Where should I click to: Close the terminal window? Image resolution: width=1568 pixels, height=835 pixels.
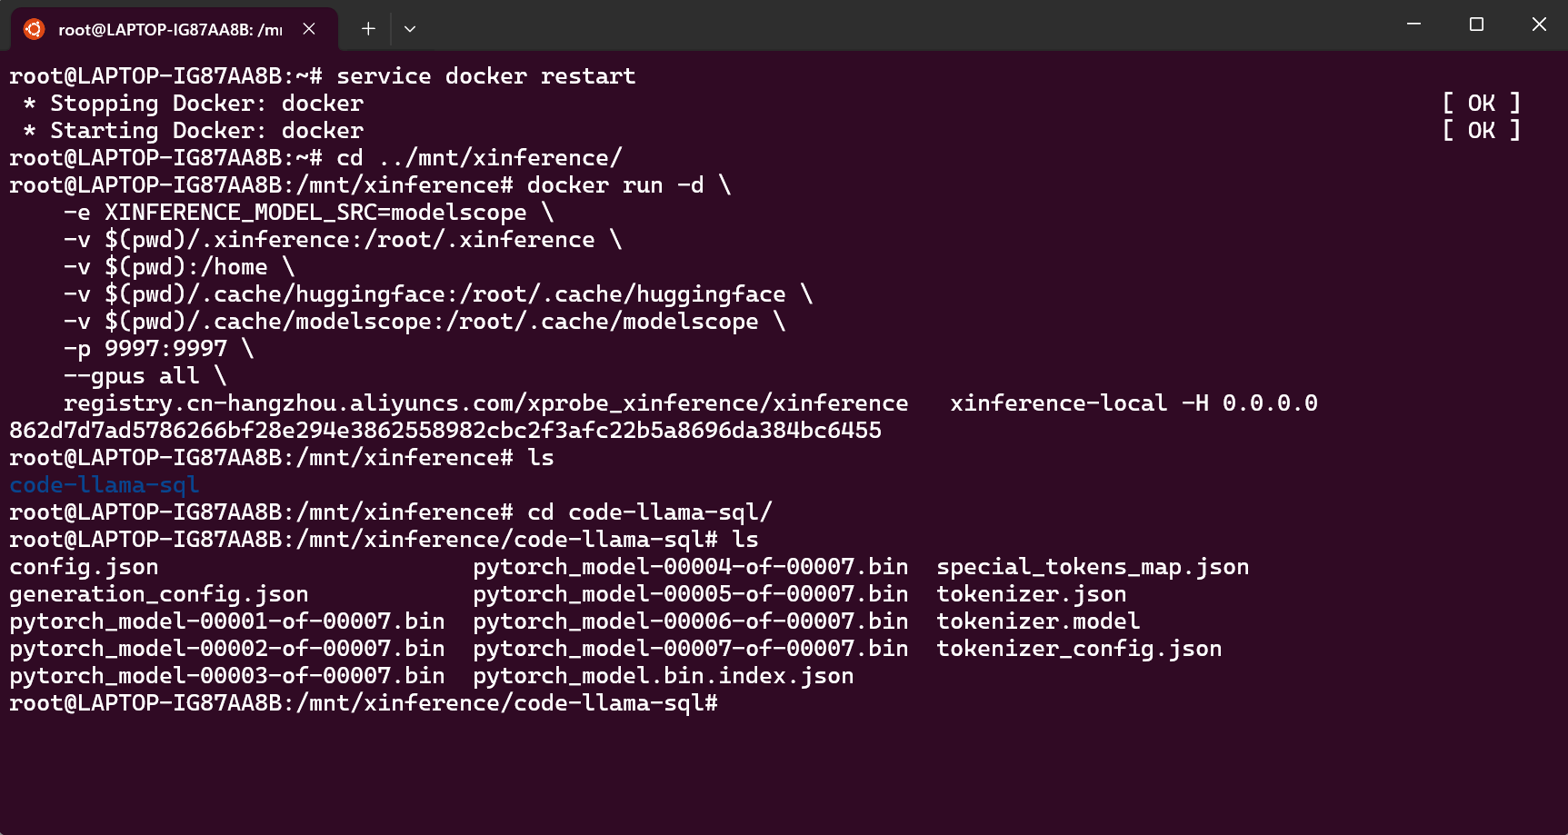pyautogui.click(x=1539, y=25)
